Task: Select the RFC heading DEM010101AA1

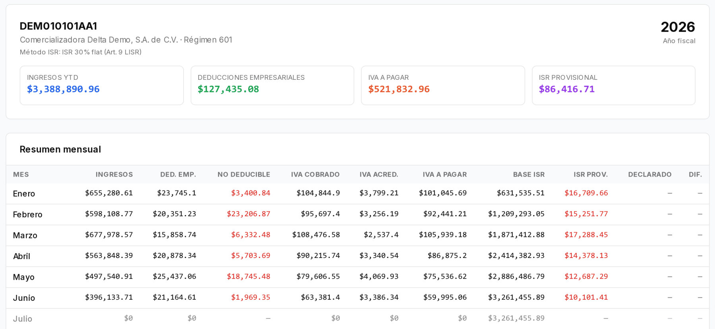Action: pos(58,26)
